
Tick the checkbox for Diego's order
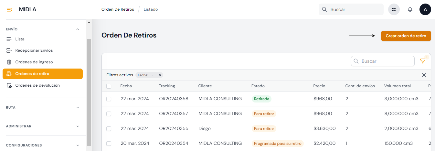click(109, 129)
